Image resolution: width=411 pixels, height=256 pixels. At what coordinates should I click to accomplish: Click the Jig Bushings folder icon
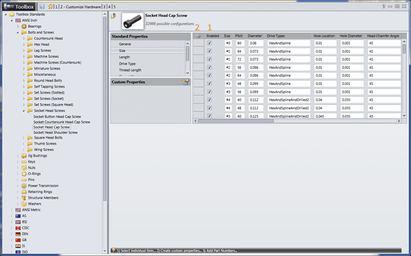pos(24,156)
